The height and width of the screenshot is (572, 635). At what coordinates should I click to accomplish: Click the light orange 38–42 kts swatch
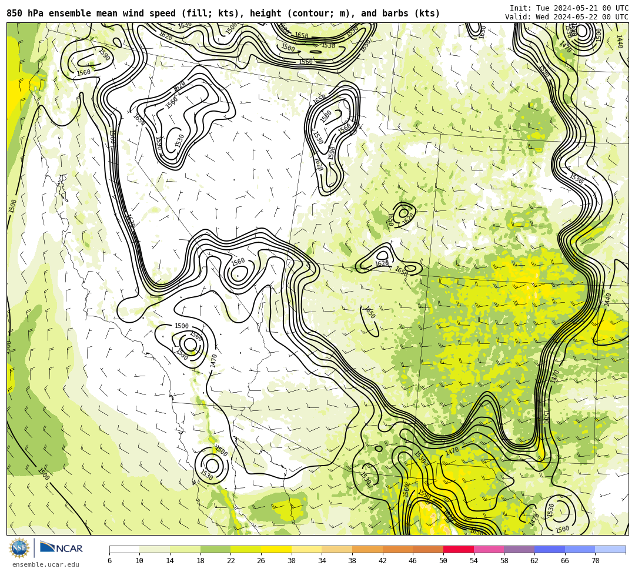[x=367, y=549]
